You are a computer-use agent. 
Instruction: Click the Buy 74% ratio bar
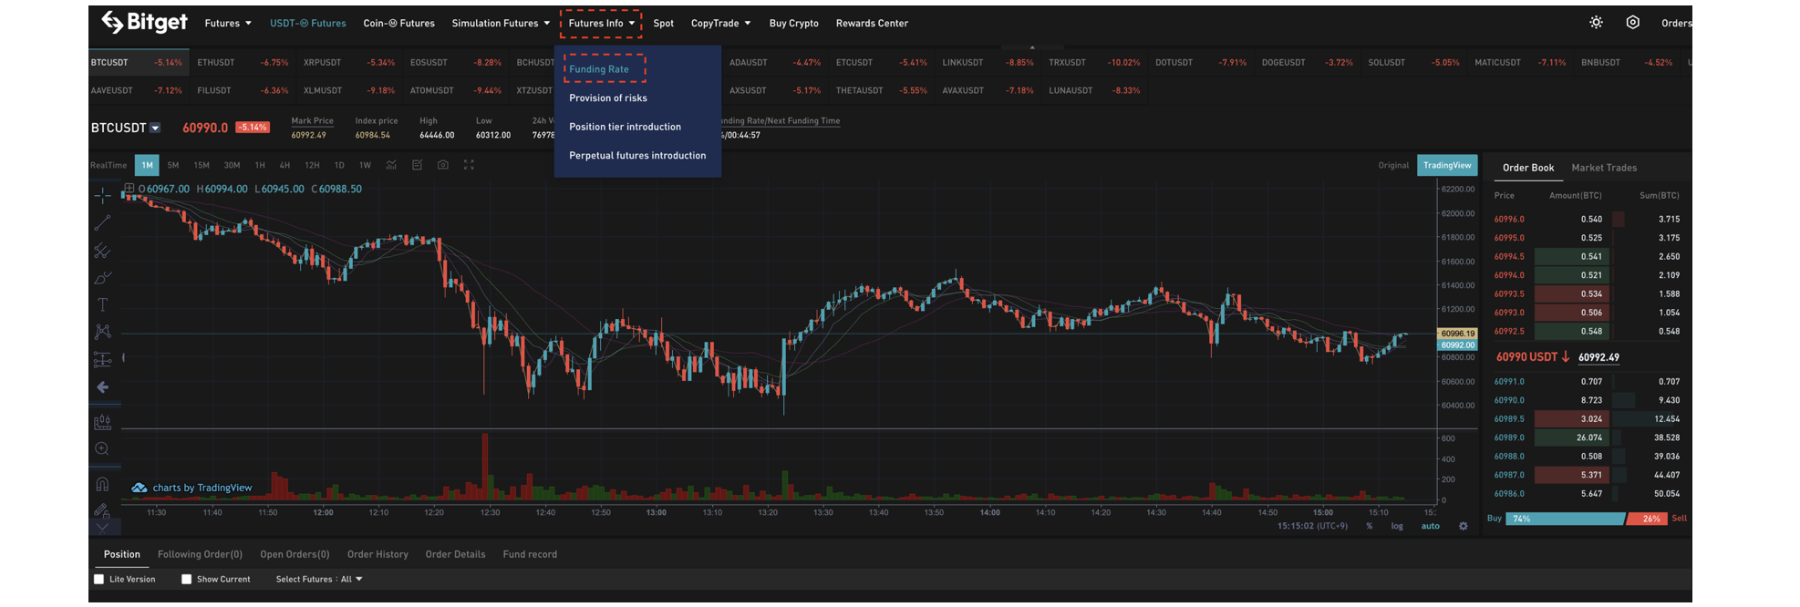point(1563,519)
